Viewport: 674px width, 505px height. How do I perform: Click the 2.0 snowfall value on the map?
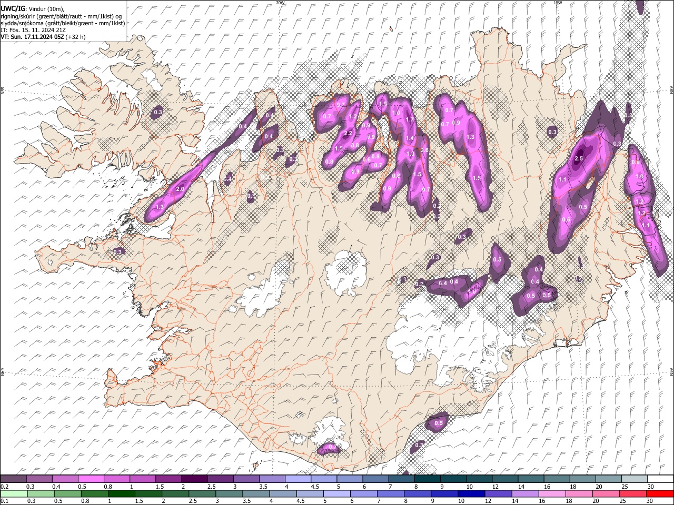click(180, 189)
